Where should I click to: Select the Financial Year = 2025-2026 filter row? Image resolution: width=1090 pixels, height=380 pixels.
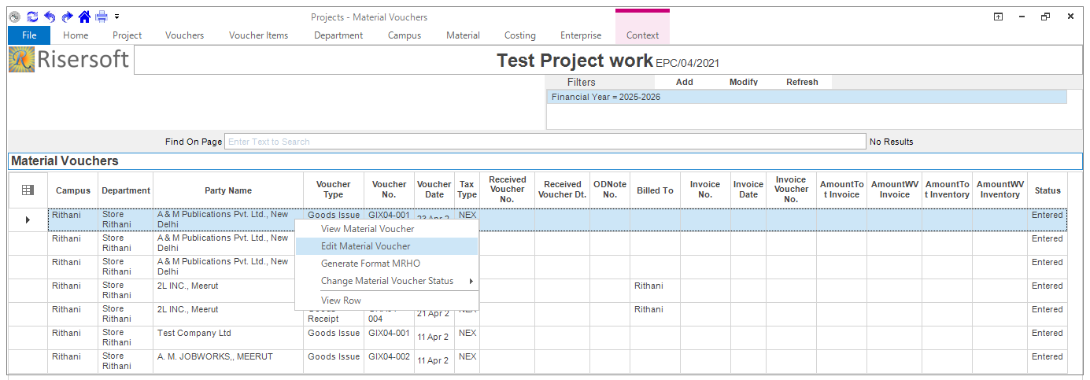pos(806,97)
